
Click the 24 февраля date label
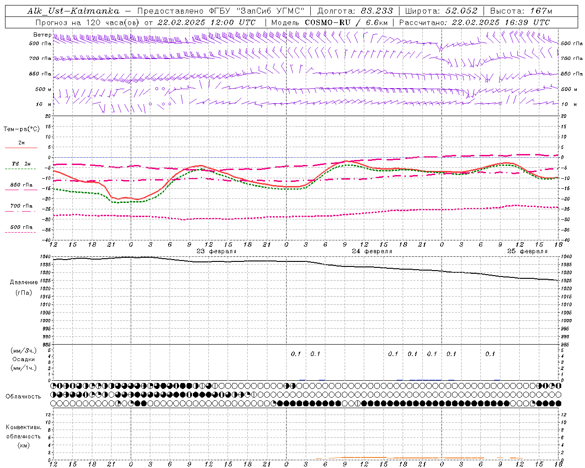pos(372,251)
